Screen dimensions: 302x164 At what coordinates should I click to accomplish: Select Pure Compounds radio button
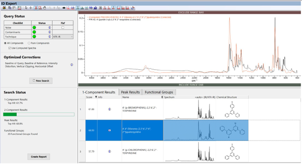pyautogui.click(x=29, y=43)
